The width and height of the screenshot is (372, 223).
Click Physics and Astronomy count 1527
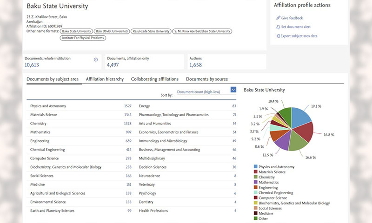(127, 106)
